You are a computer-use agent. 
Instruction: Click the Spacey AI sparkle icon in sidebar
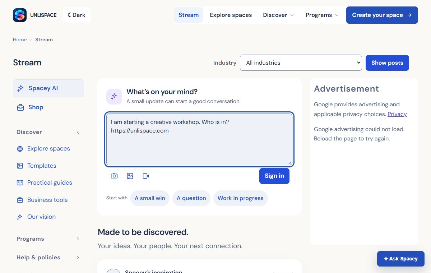pos(20,88)
